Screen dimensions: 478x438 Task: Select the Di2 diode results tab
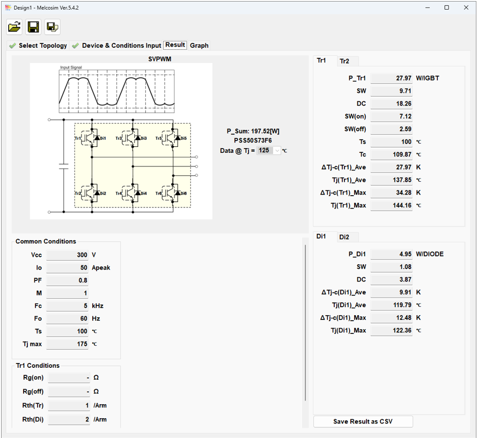(x=344, y=237)
